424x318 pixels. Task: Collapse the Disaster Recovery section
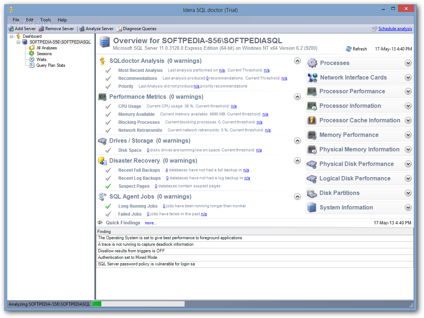pyautogui.click(x=297, y=160)
